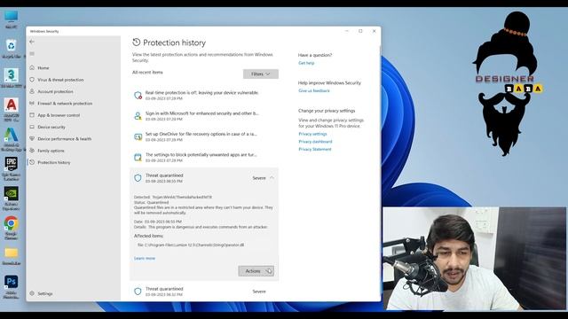This screenshot has height=319, width=568.
Task: Click the Home icon in sidebar
Action: (32, 67)
